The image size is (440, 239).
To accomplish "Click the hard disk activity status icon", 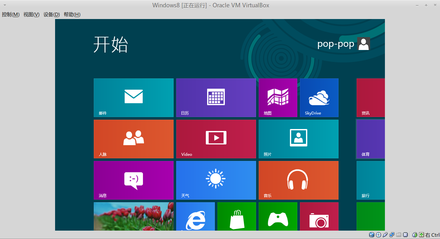I will tap(372, 235).
